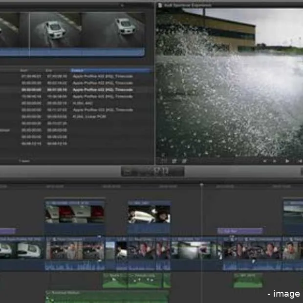This screenshot has height=303, width=303.
Task: Click the water splash video frame in the viewer
Action: click(230, 82)
